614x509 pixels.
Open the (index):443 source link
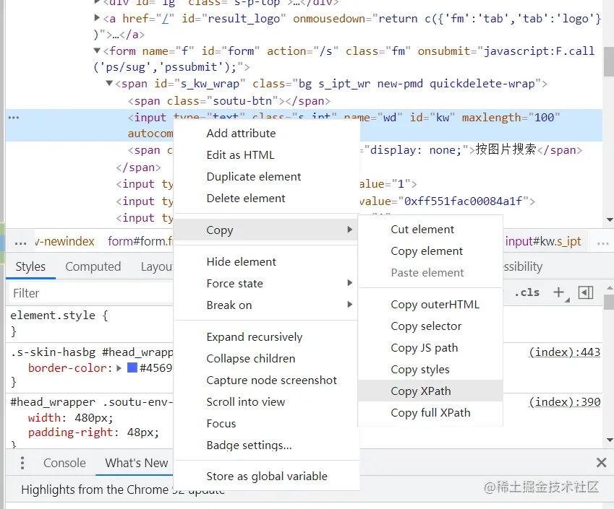click(x=564, y=352)
